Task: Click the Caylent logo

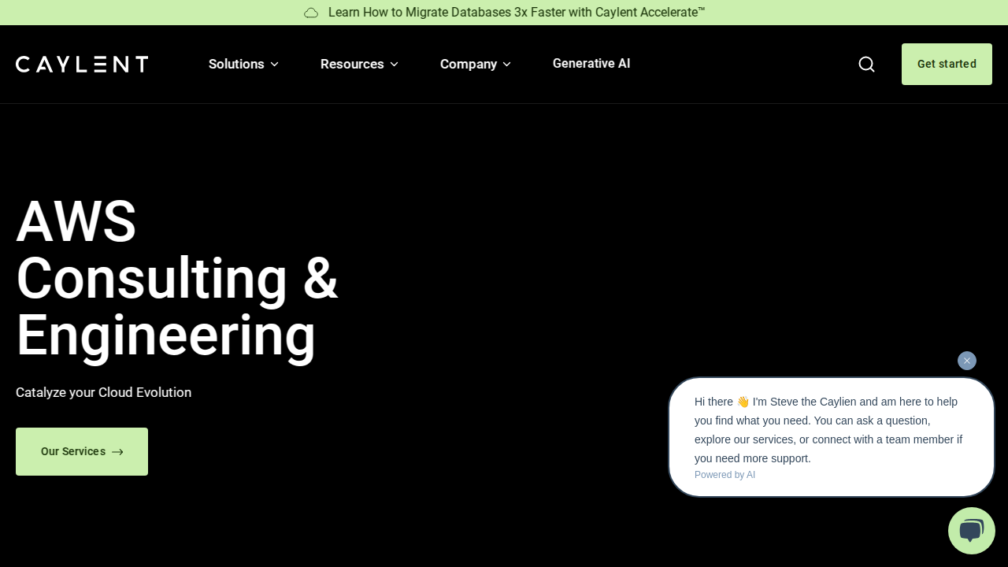Action: click(x=82, y=64)
